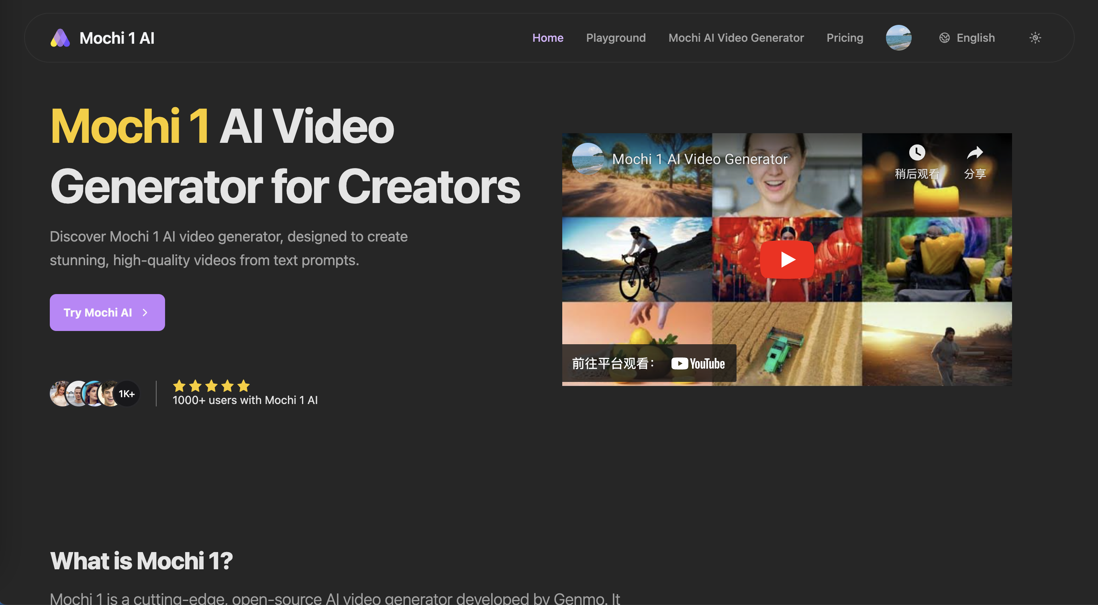Click the video channel avatar
The width and height of the screenshot is (1098, 605).
pos(588,159)
